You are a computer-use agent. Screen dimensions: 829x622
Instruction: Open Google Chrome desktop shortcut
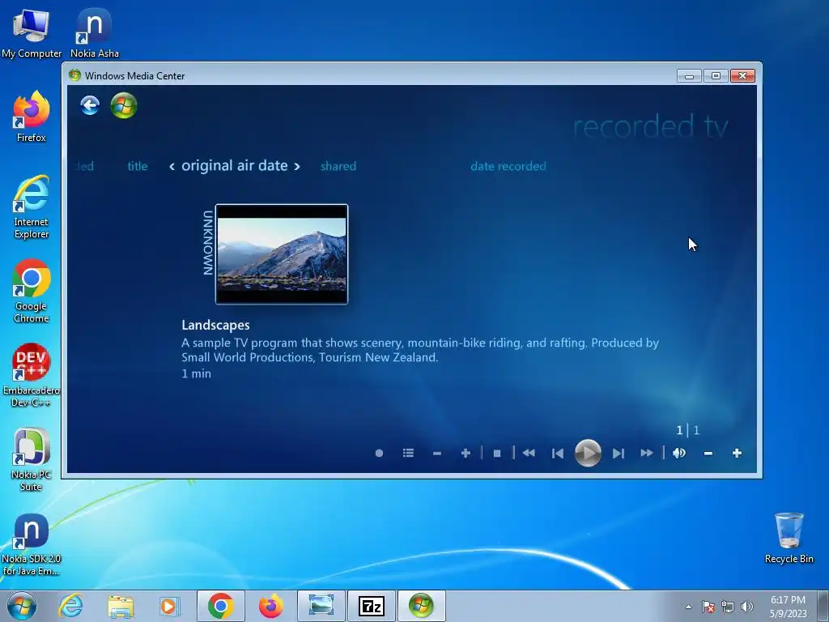[32, 291]
